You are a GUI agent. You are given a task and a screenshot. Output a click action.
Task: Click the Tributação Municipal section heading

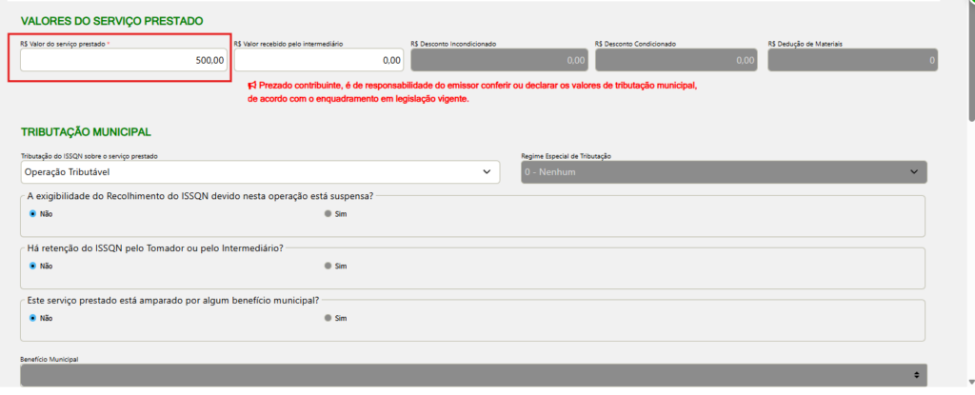pos(86,132)
